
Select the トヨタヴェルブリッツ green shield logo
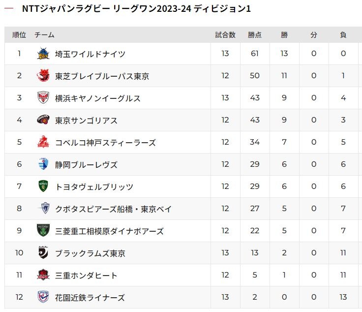click(x=43, y=186)
